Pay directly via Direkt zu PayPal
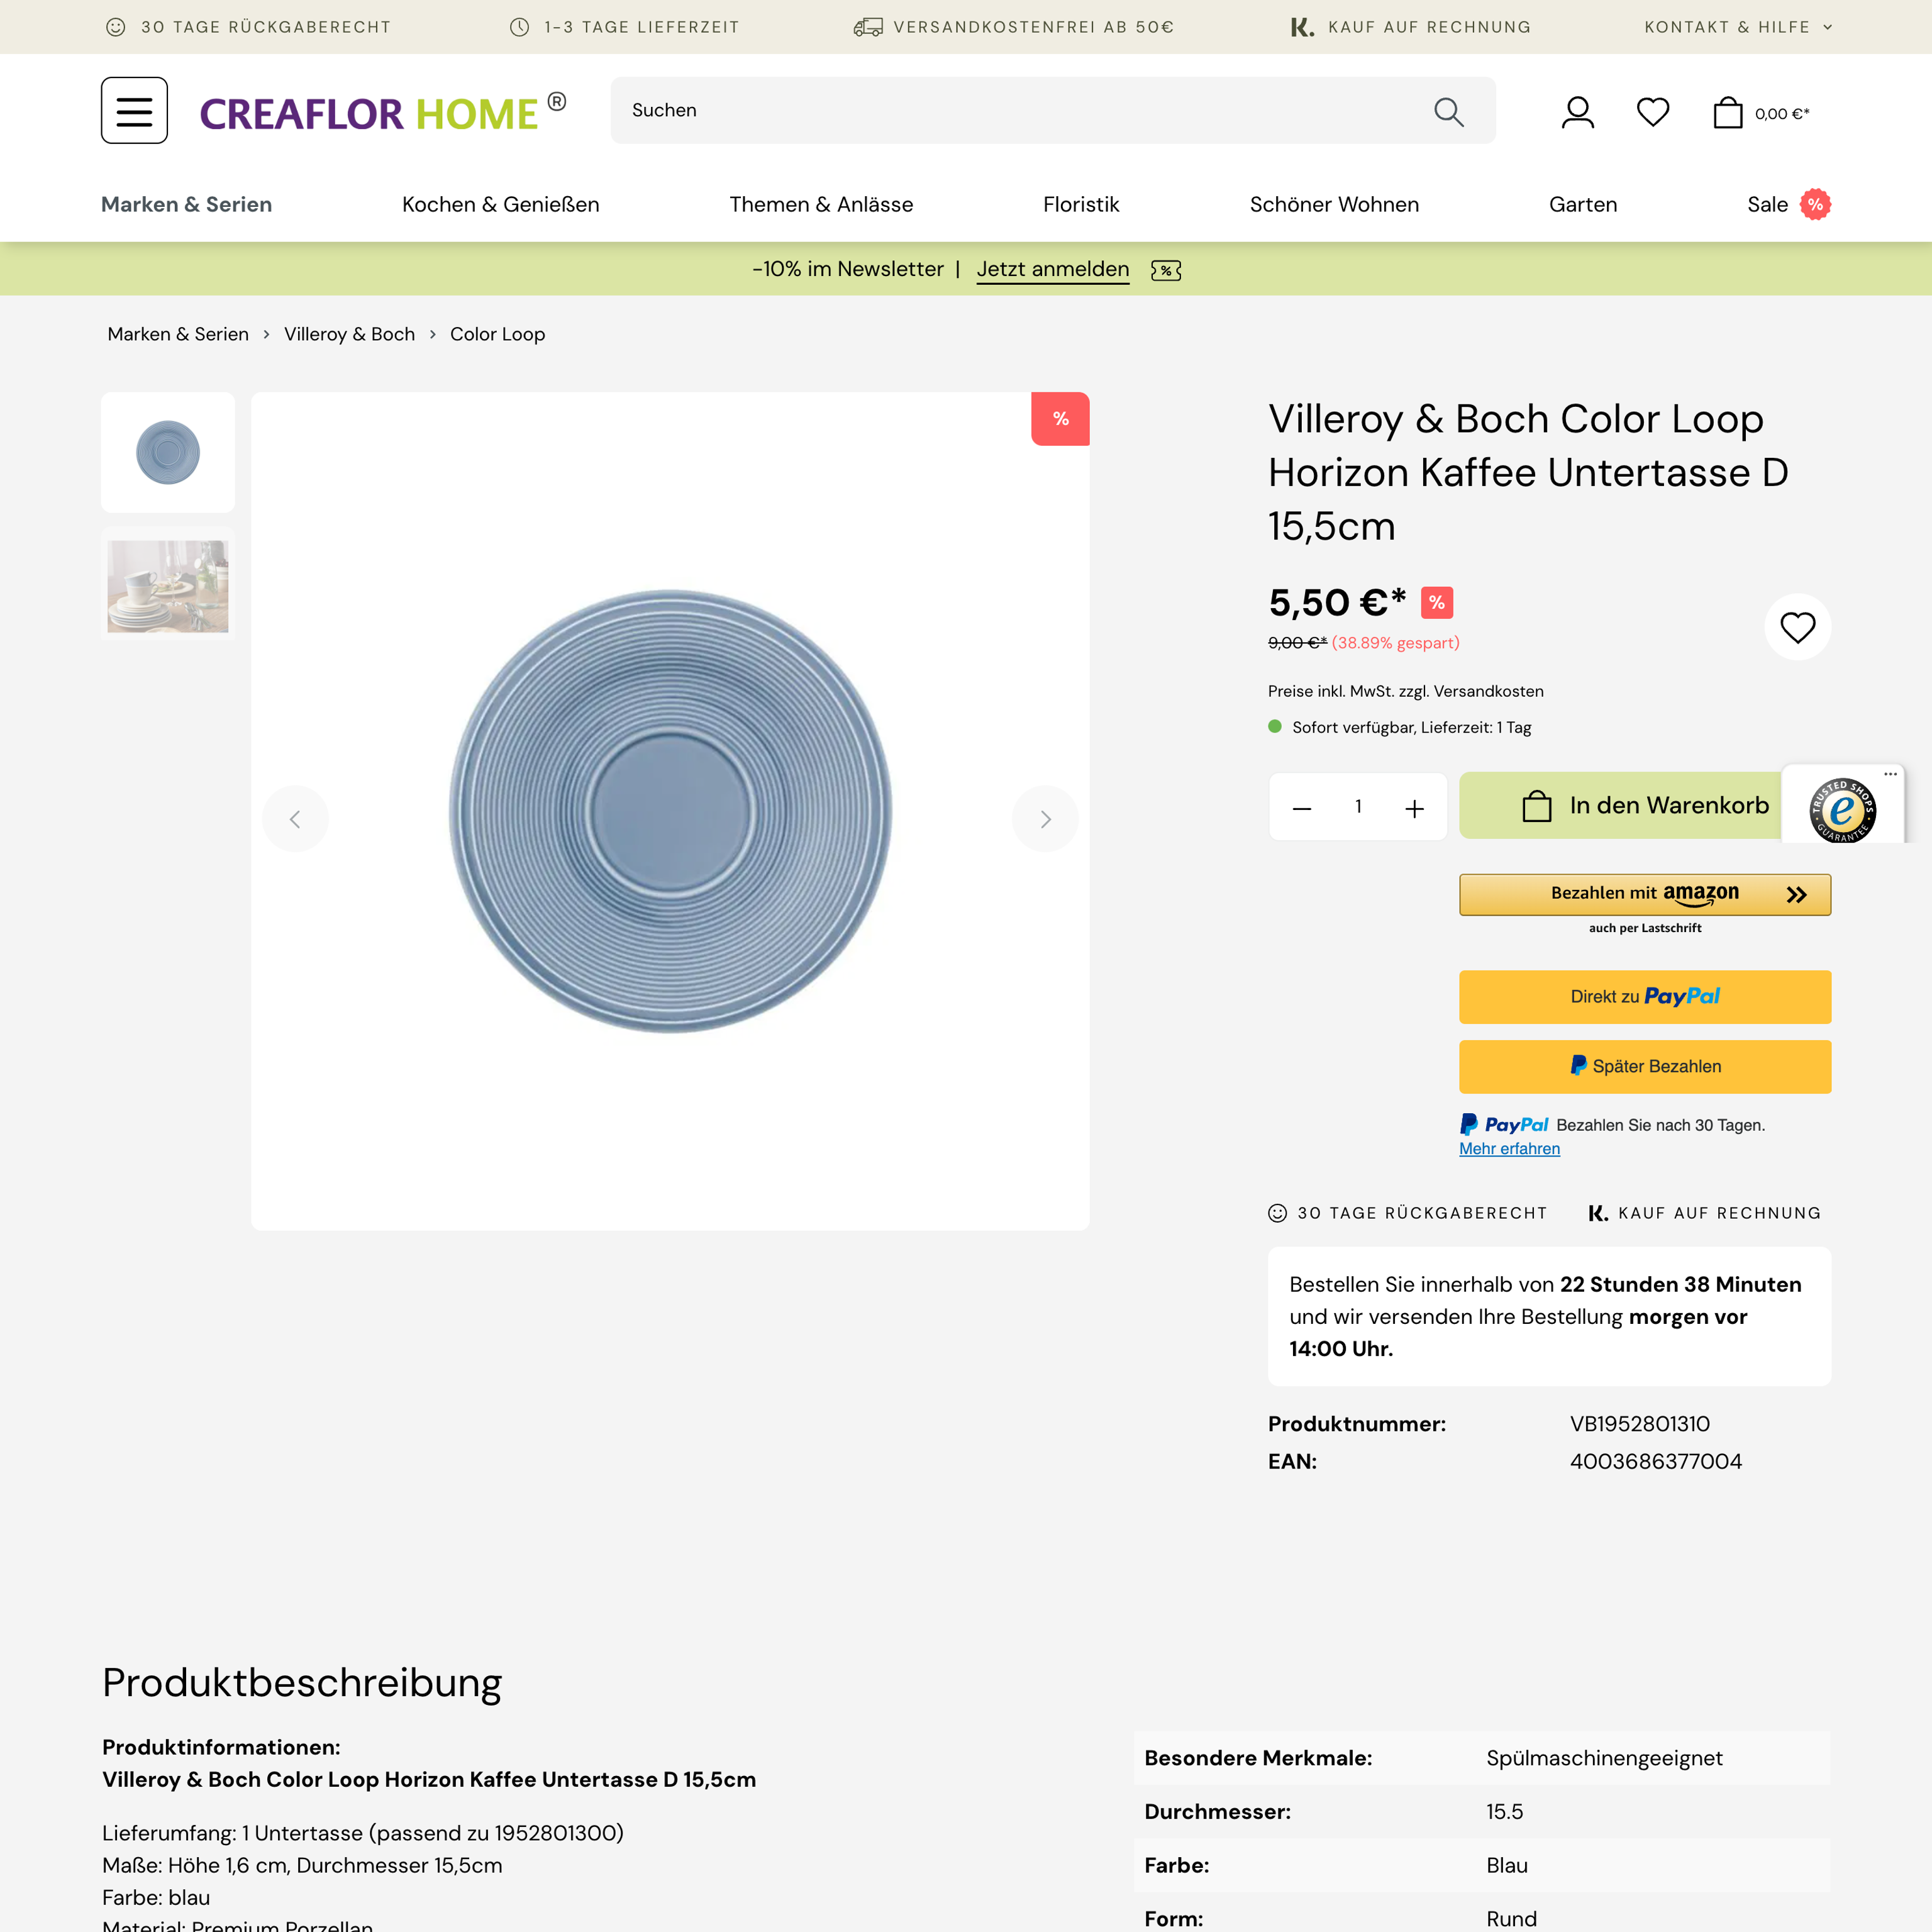Viewport: 1932px width, 1932px height. [1645, 996]
